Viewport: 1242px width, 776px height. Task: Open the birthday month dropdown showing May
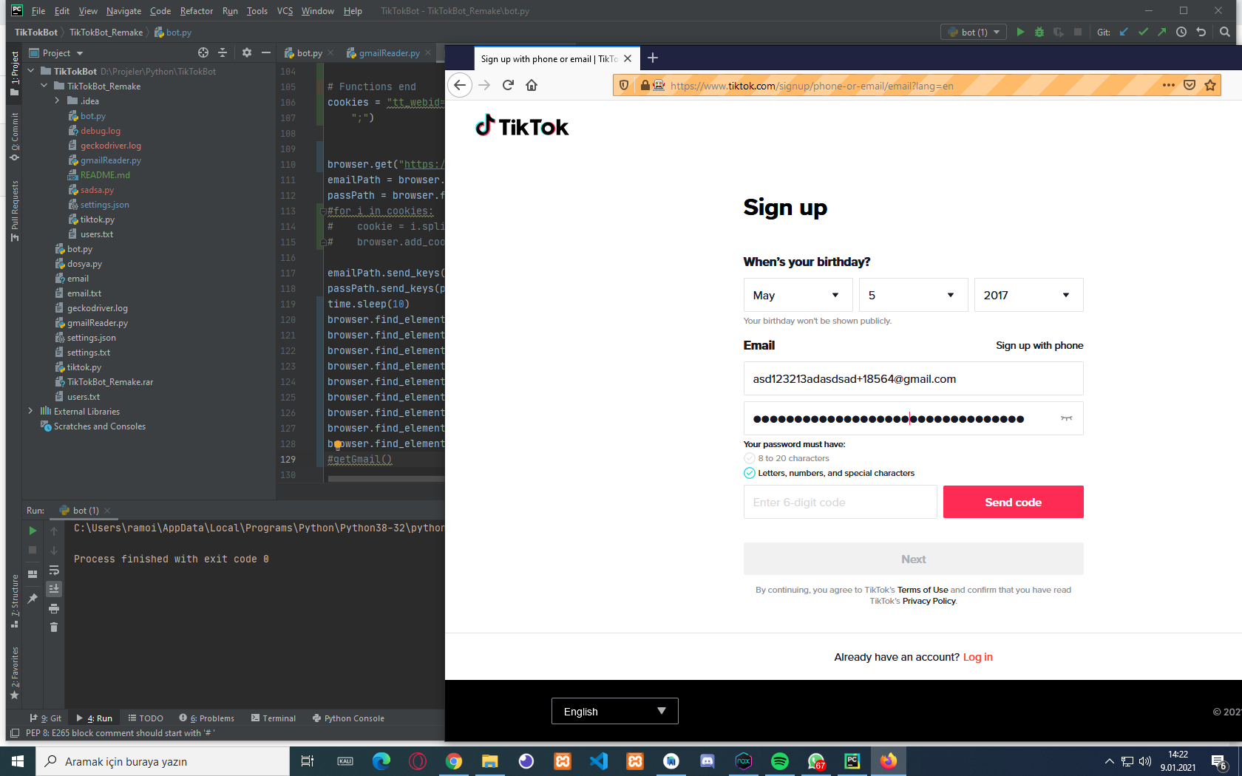[798, 295]
